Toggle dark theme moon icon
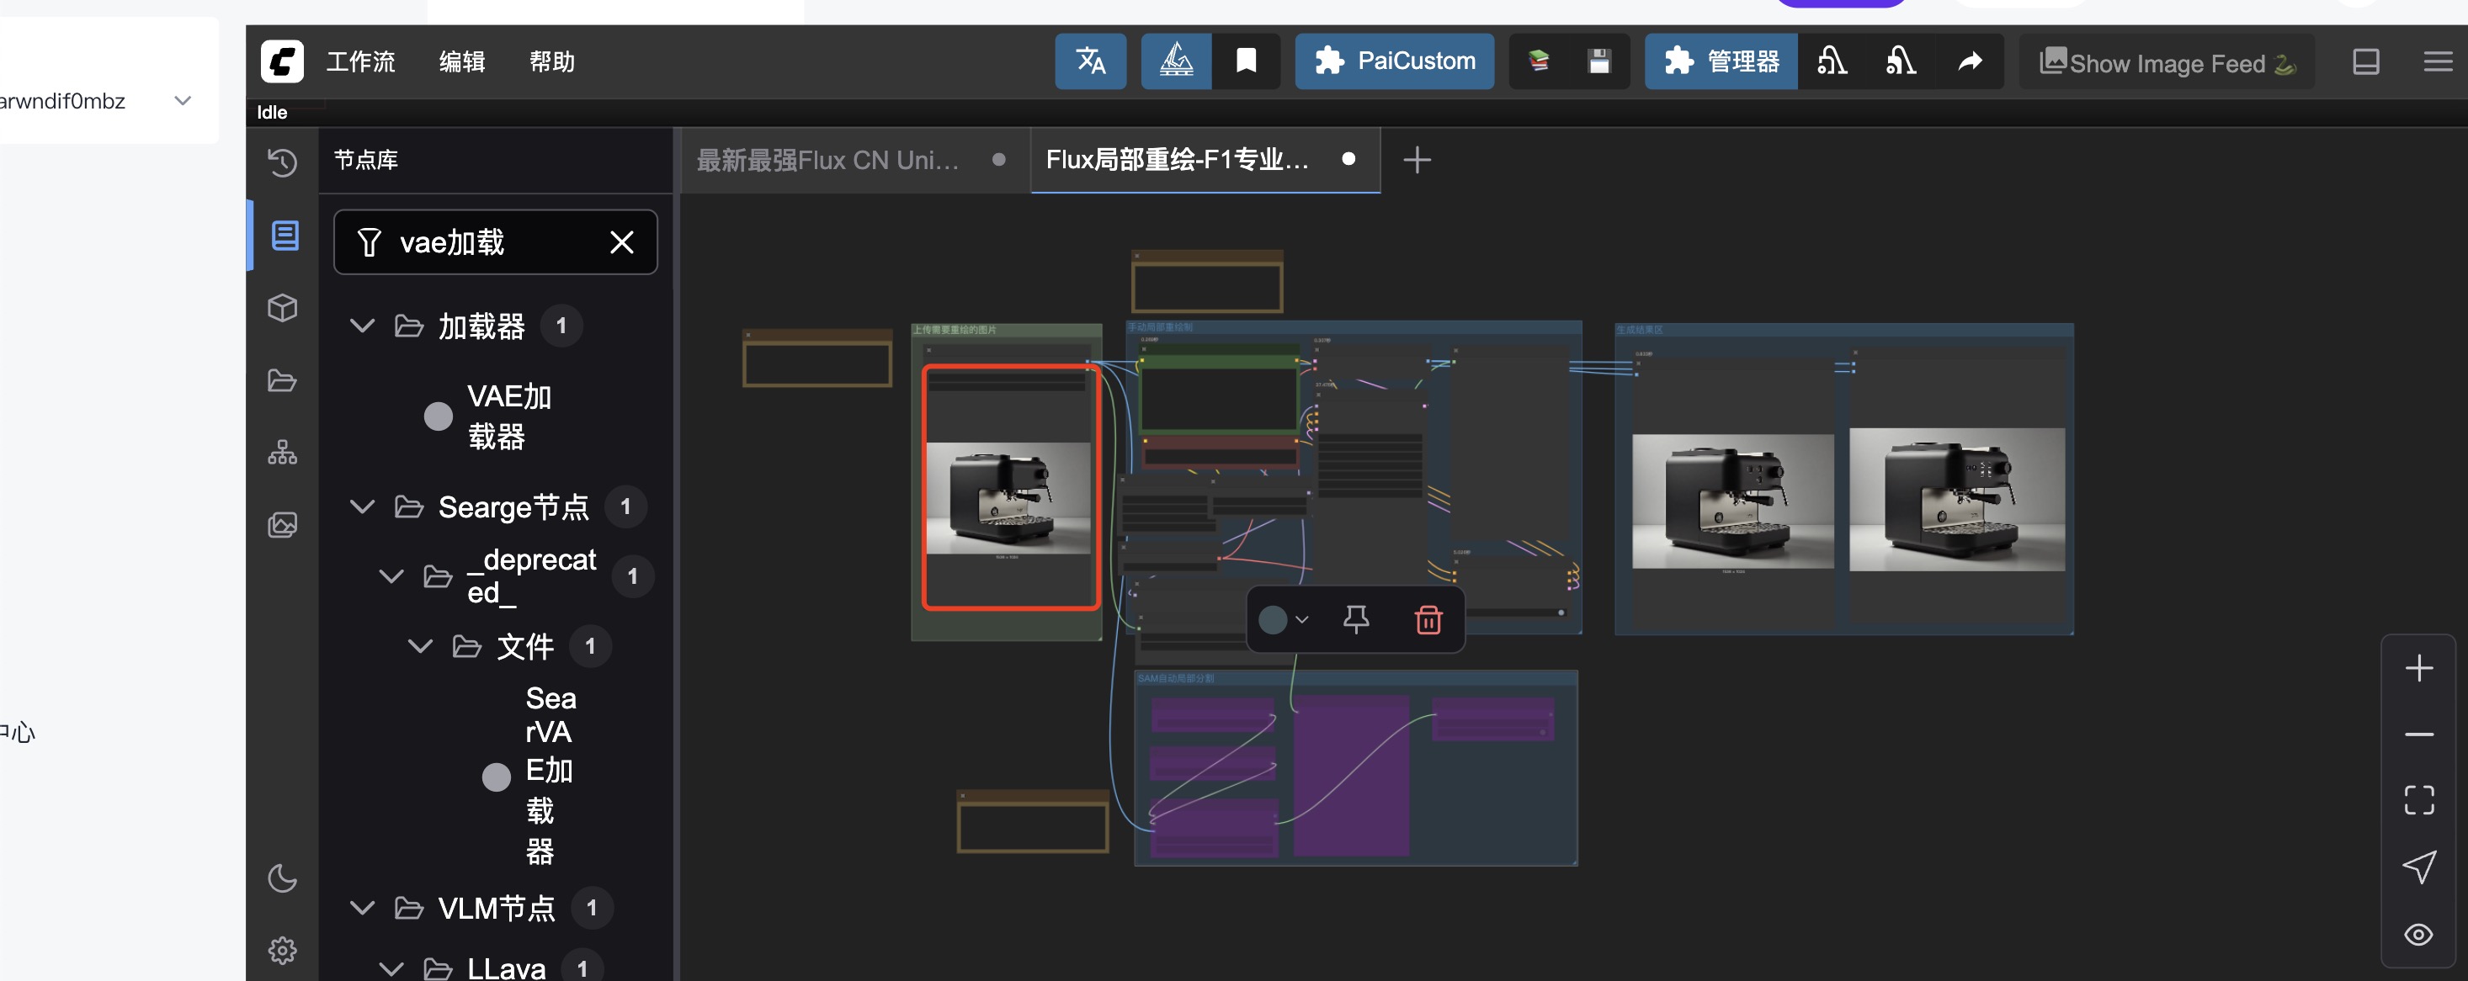Image resolution: width=2468 pixels, height=981 pixels. pyautogui.click(x=282, y=878)
